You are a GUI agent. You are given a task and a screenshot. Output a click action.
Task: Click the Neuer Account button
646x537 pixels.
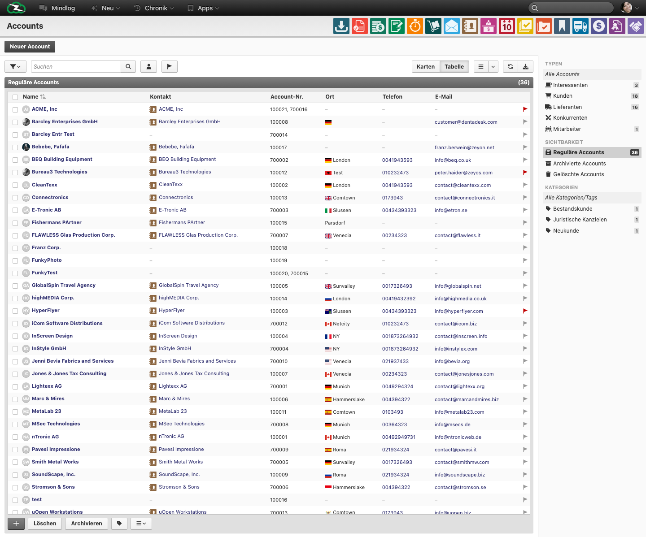click(30, 47)
